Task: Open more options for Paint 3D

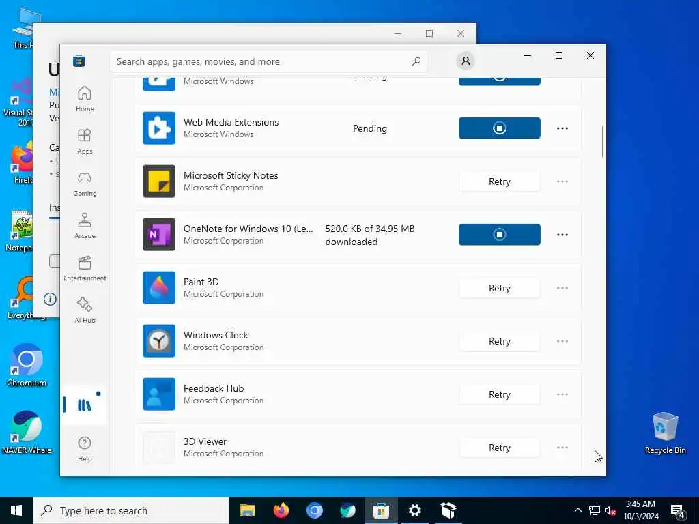Action: pyautogui.click(x=562, y=288)
